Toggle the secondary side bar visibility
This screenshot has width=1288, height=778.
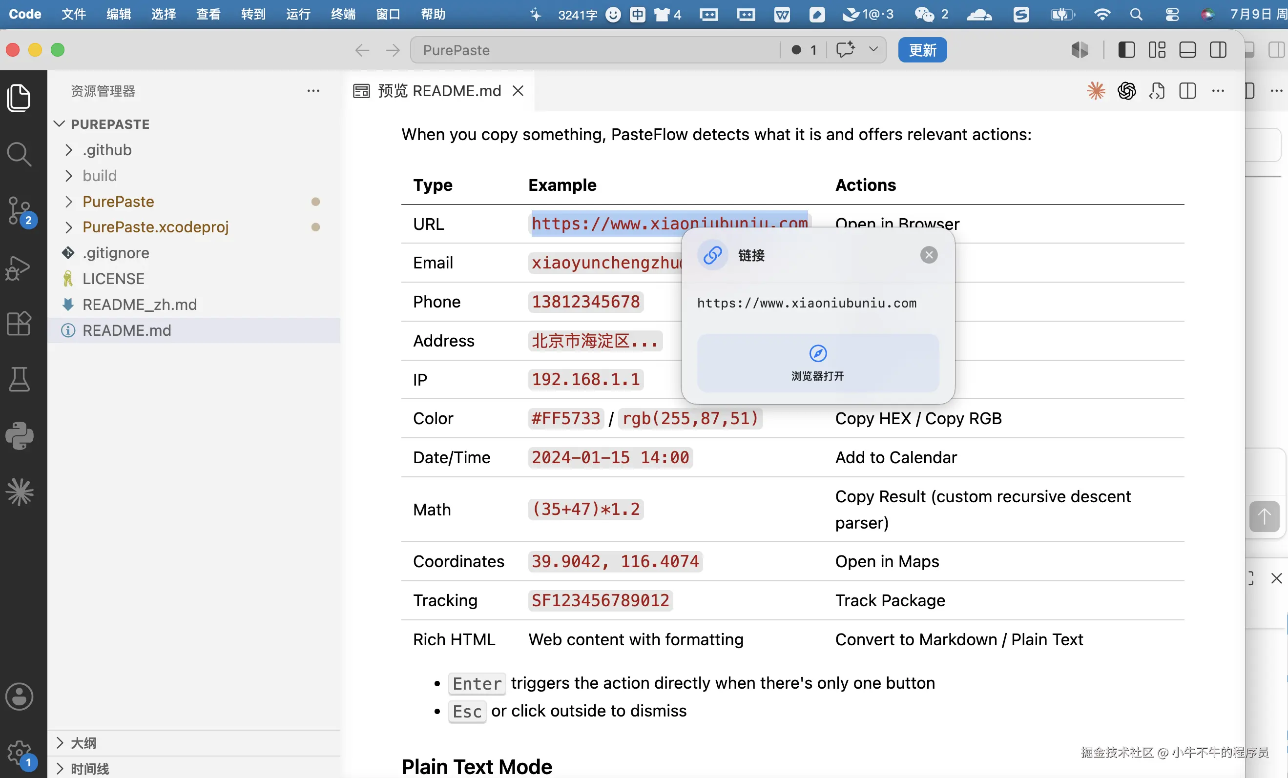click(x=1218, y=50)
